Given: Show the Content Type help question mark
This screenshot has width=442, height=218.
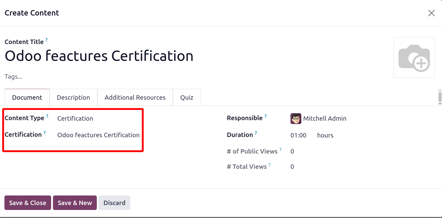Looking at the screenshot, I should coord(47,116).
